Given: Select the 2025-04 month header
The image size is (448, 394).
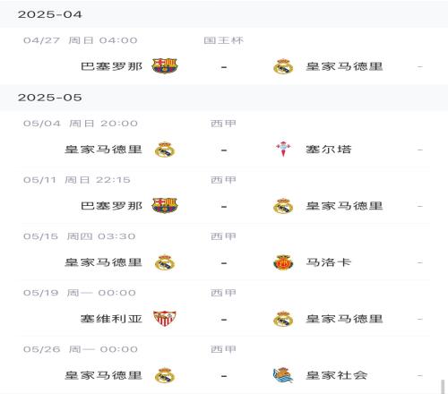Looking at the screenshot, I should (x=224, y=14).
